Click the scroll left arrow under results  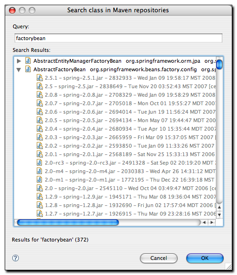tap(204, 222)
